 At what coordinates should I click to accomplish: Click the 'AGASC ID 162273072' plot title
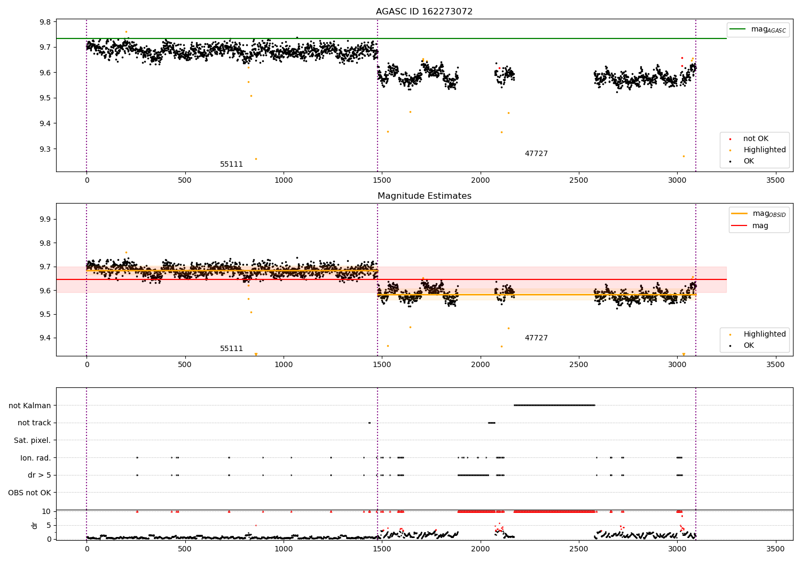point(424,12)
